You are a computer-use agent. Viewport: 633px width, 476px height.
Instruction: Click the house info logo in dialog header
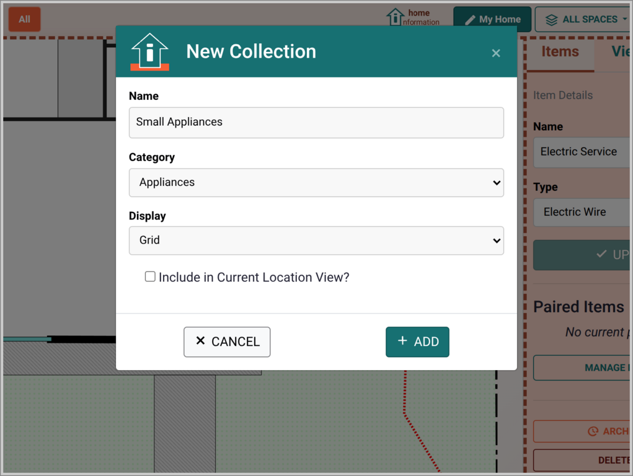[149, 51]
